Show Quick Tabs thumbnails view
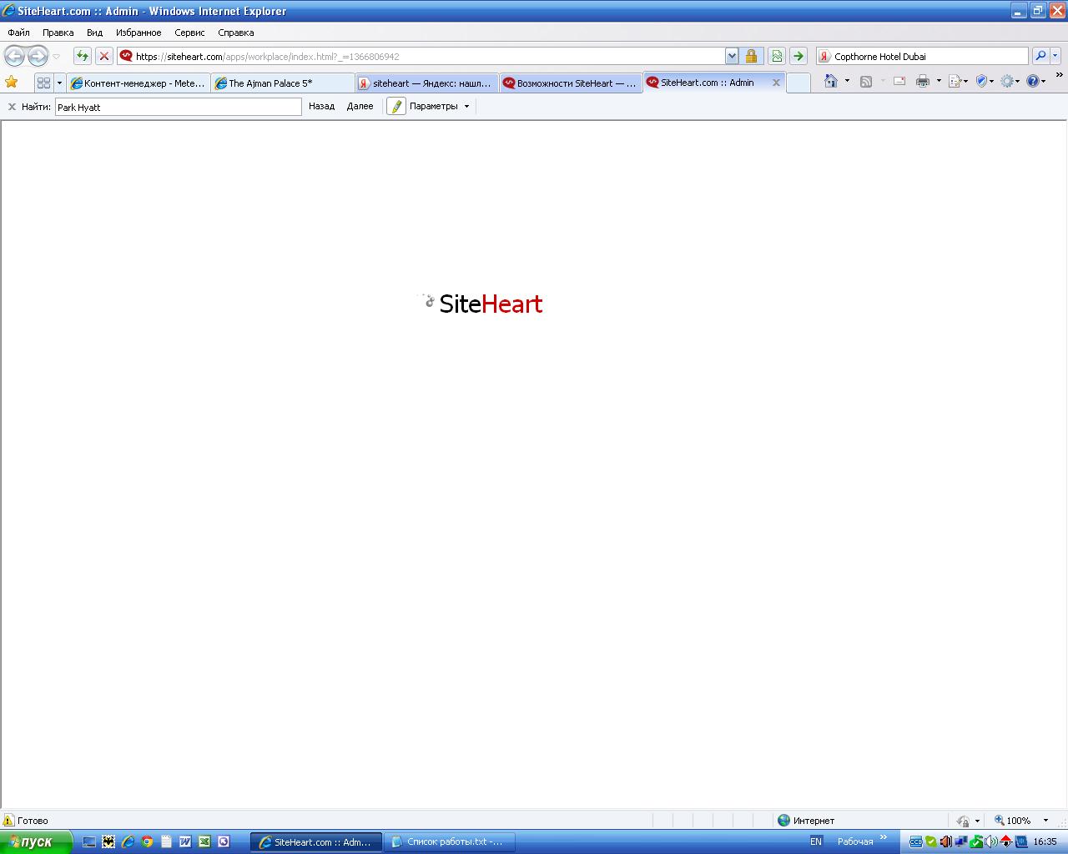 (x=43, y=83)
